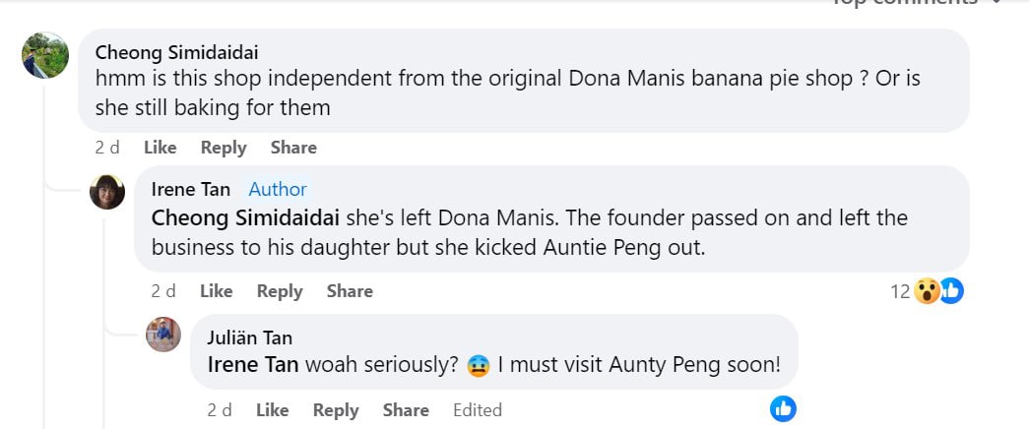Screen dimensions: 1029x429
Task: Click Irene Tan author name link
Action: pos(193,189)
